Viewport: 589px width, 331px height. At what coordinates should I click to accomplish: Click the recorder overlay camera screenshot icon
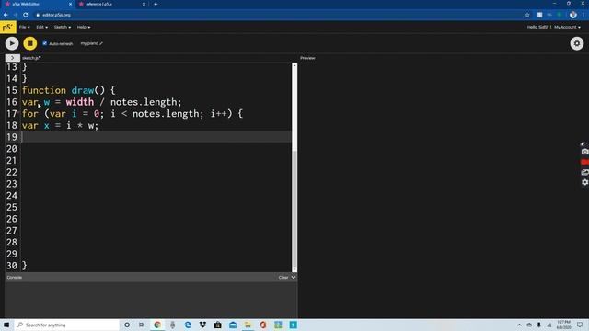click(x=584, y=152)
